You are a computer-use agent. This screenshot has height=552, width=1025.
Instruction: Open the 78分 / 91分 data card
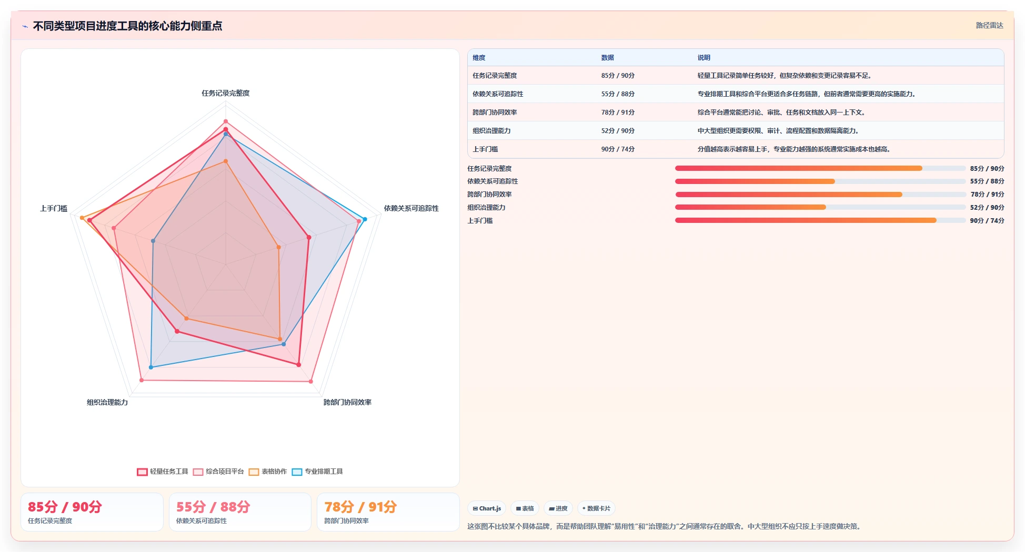pos(388,512)
